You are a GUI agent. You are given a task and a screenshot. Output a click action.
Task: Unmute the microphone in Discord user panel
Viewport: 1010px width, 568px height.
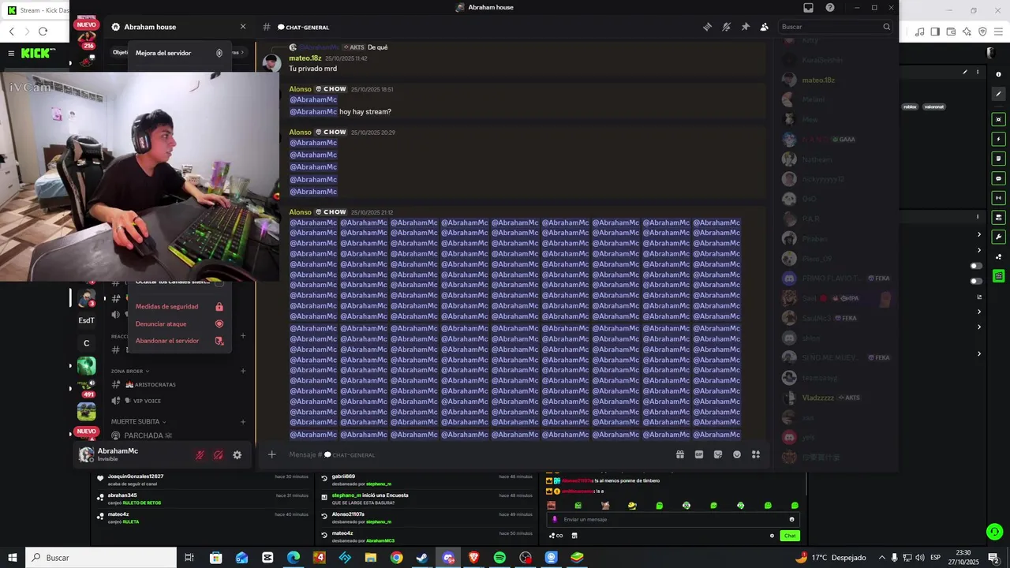200,455
